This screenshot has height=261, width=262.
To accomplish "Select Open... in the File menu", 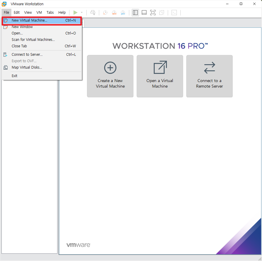I will click(42, 33).
